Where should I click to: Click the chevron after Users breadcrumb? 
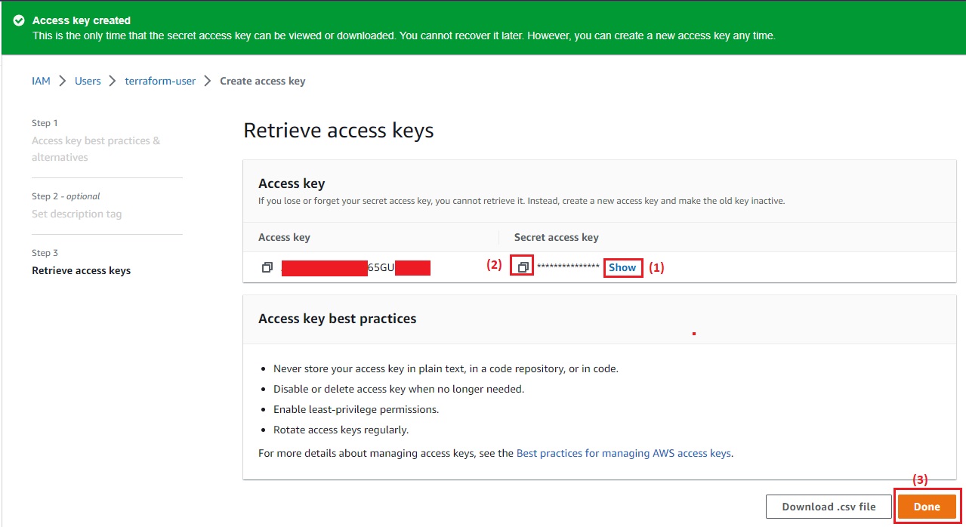[113, 81]
